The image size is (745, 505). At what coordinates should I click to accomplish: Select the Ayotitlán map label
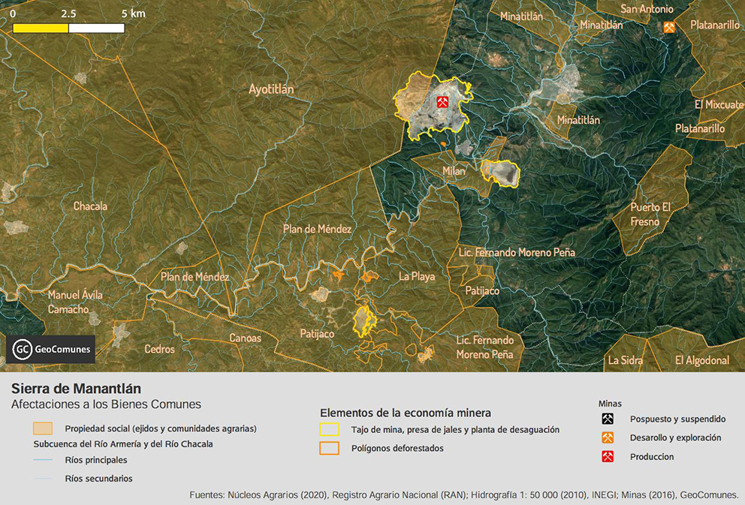pos(271,89)
